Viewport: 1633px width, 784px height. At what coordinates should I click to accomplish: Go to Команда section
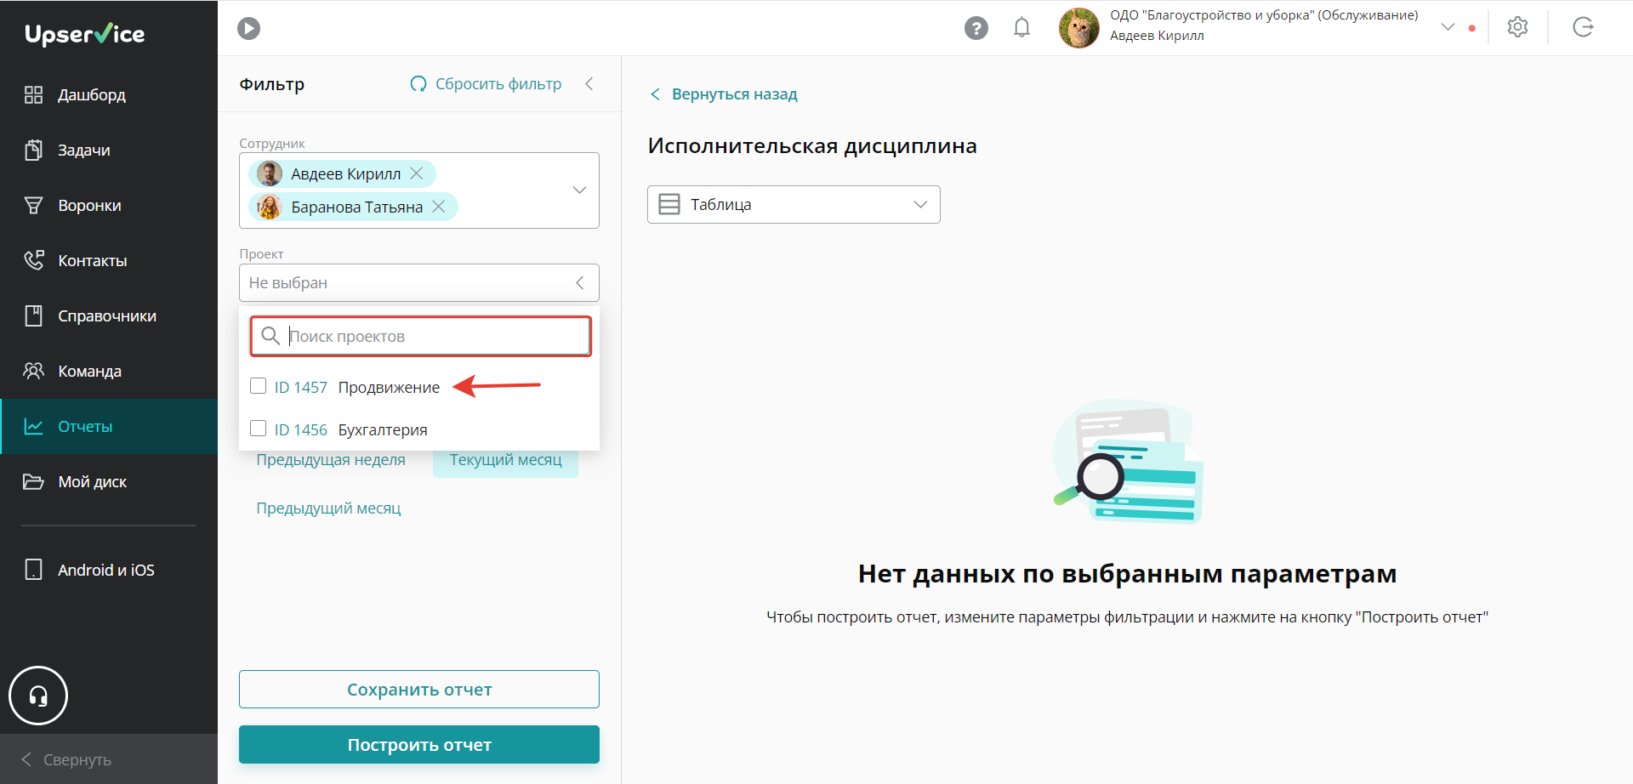click(109, 371)
